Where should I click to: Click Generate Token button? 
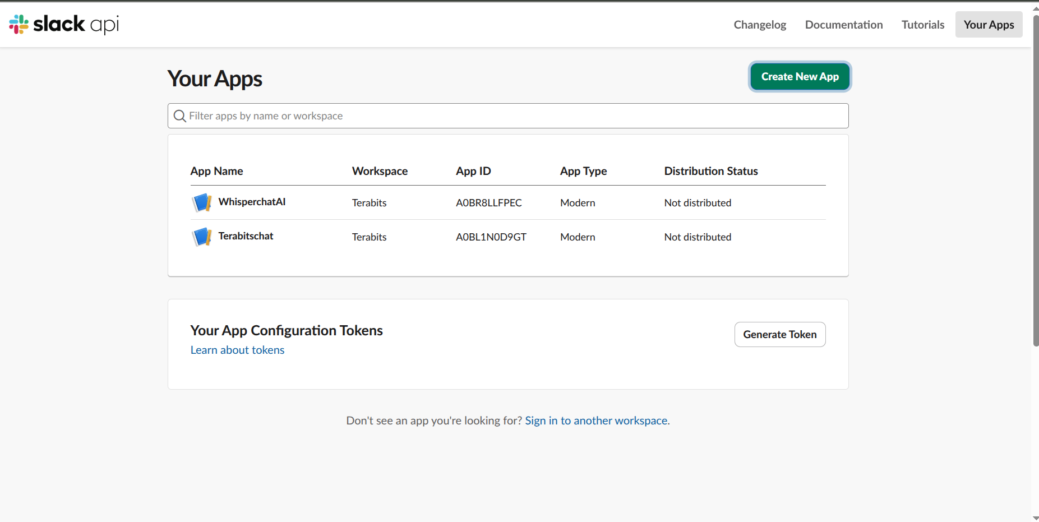780,334
